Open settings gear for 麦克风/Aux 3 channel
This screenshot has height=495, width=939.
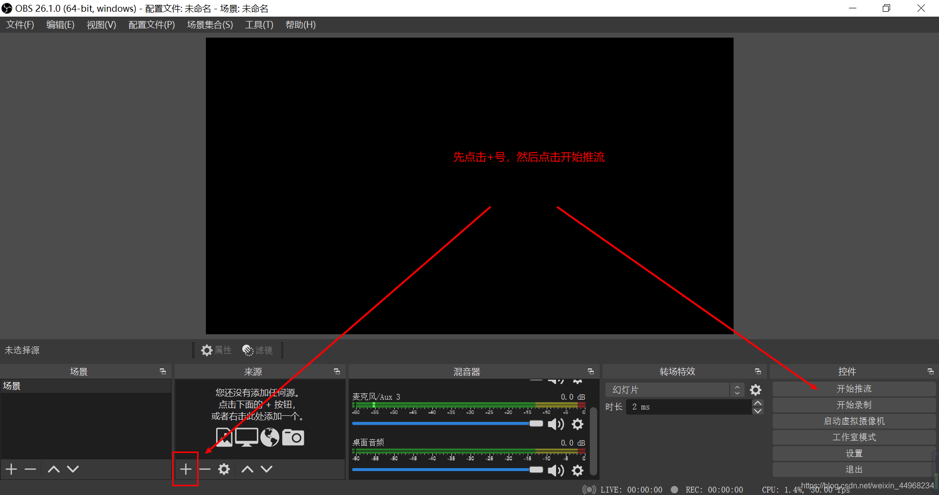pos(578,424)
